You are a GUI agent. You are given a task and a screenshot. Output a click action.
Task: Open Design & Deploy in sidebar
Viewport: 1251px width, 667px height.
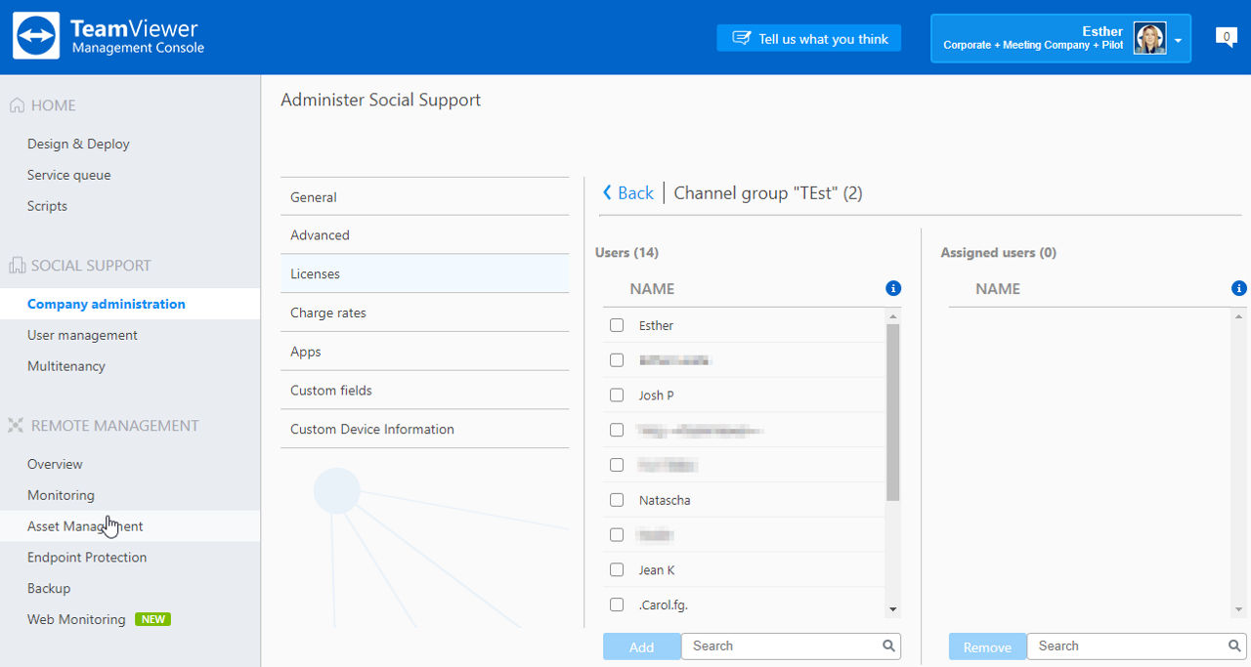78,144
